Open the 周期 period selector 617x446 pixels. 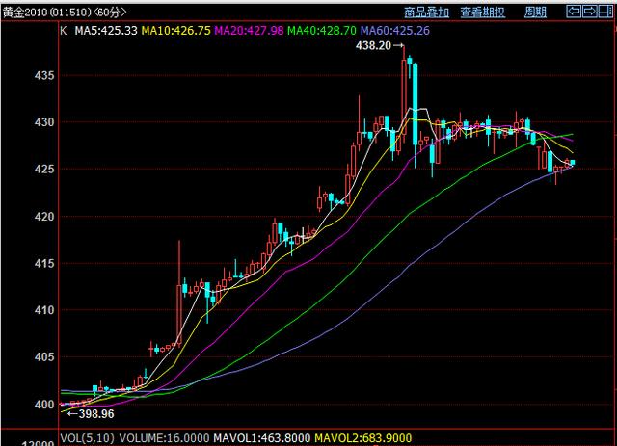pyautogui.click(x=535, y=13)
